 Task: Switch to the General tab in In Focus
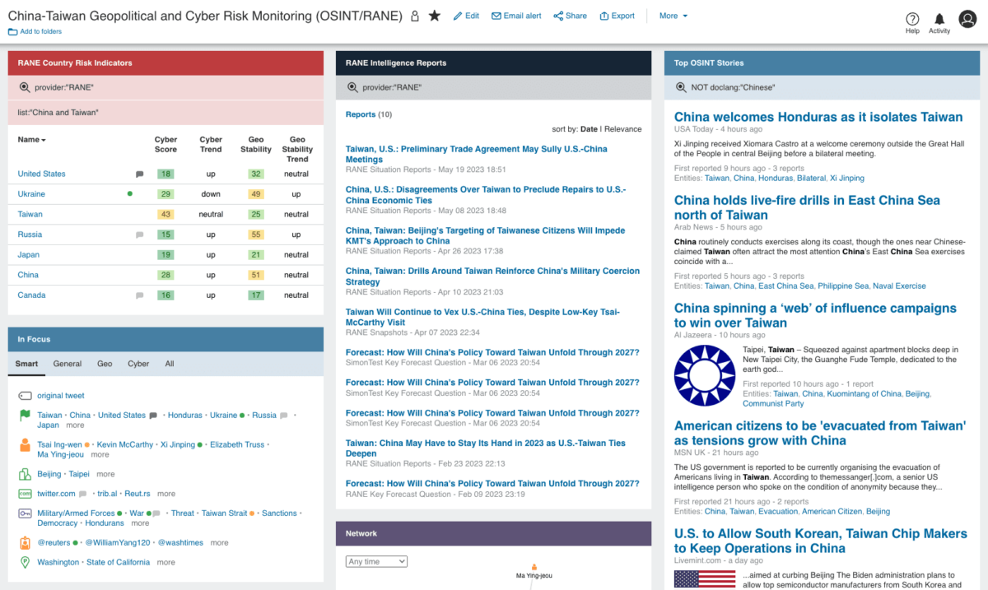[68, 364]
